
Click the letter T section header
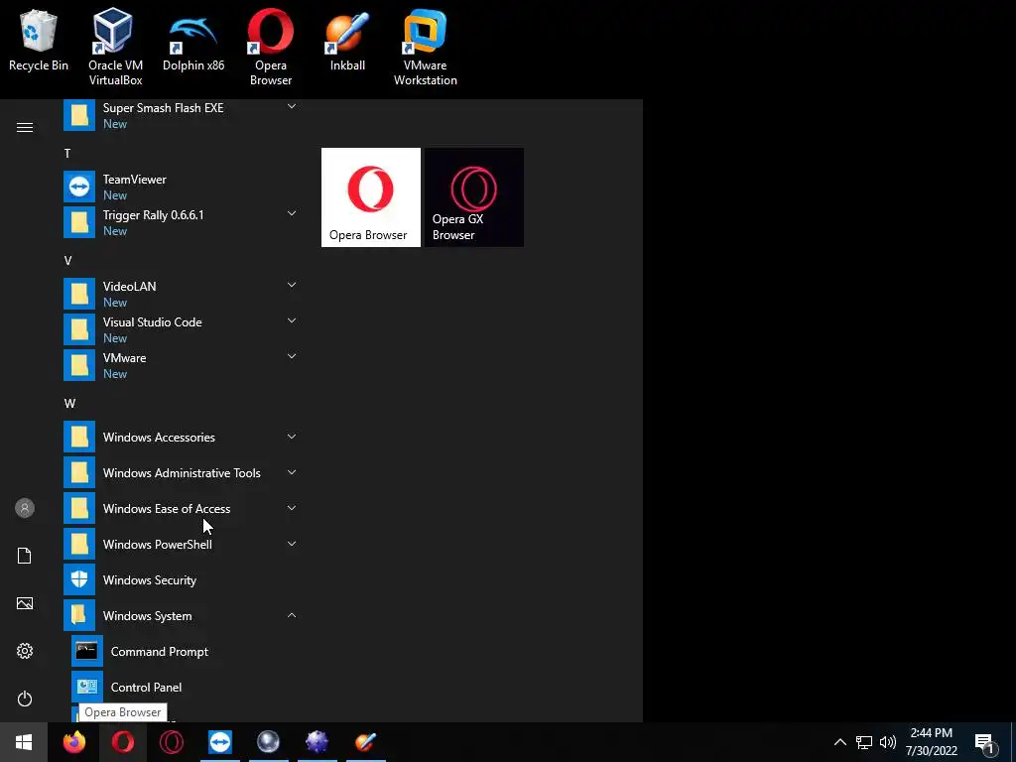point(67,154)
